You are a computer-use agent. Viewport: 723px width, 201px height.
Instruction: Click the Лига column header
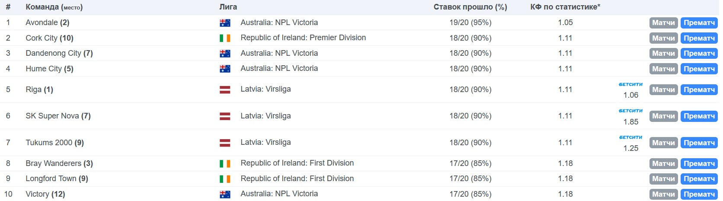click(x=228, y=7)
